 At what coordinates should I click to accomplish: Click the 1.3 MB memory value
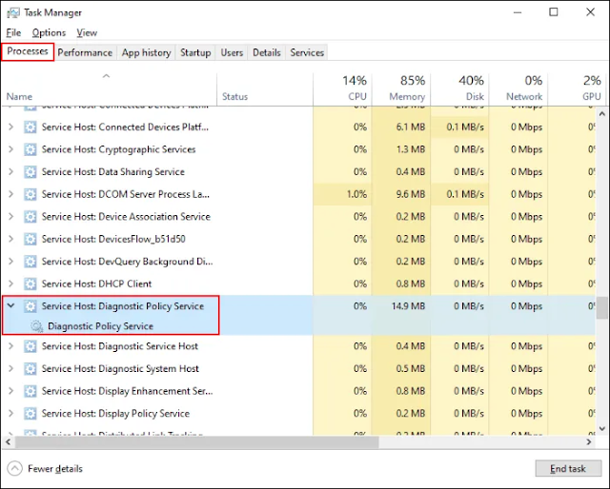click(411, 149)
